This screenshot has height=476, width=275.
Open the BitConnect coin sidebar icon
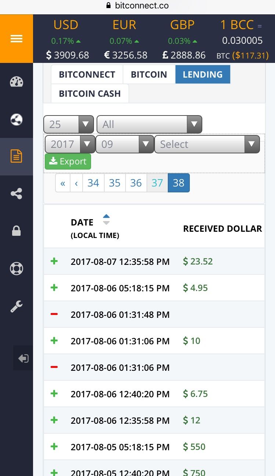tap(17, 119)
